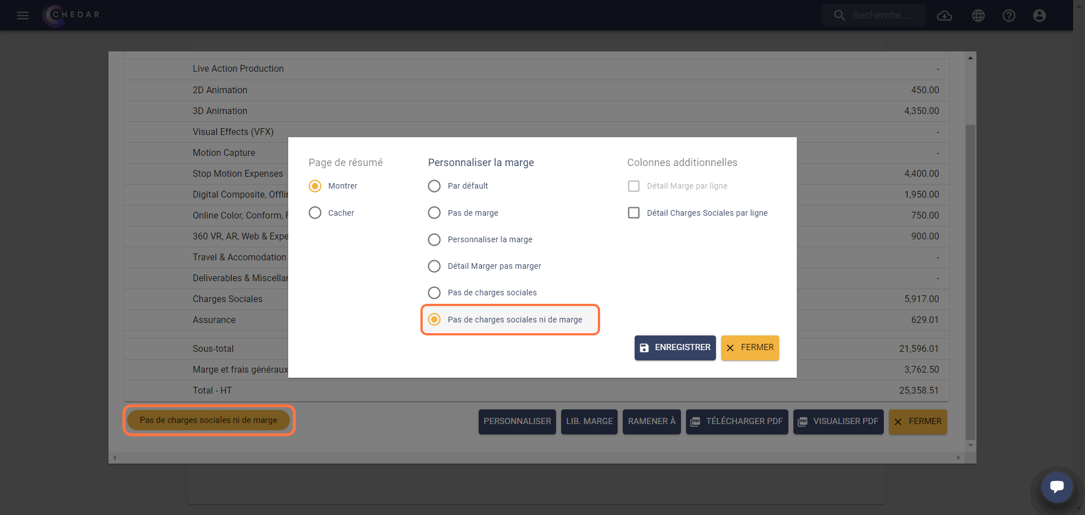The image size is (1085, 515).
Task: Click Sous-total row label
Action: [213, 348]
